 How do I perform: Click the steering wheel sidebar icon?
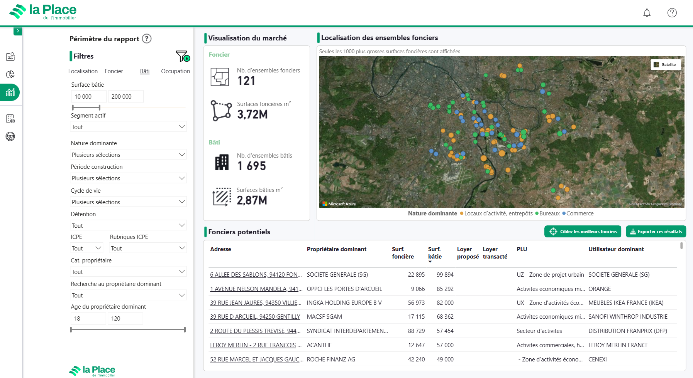click(10, 136)
